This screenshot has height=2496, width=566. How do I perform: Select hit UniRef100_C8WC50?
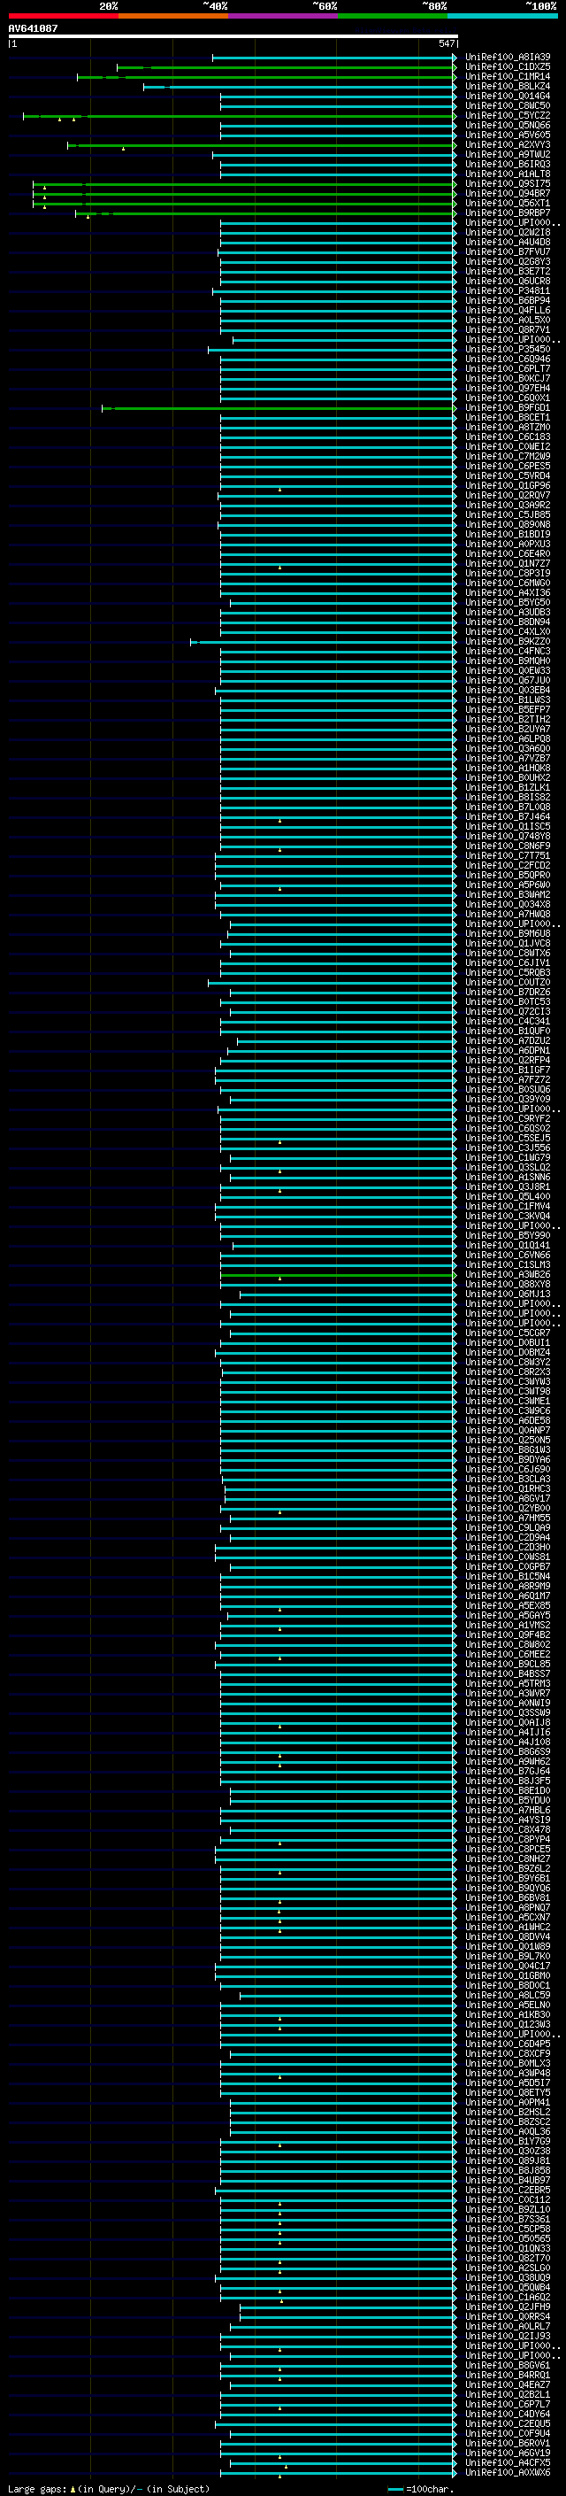click(x=507, y=105)
